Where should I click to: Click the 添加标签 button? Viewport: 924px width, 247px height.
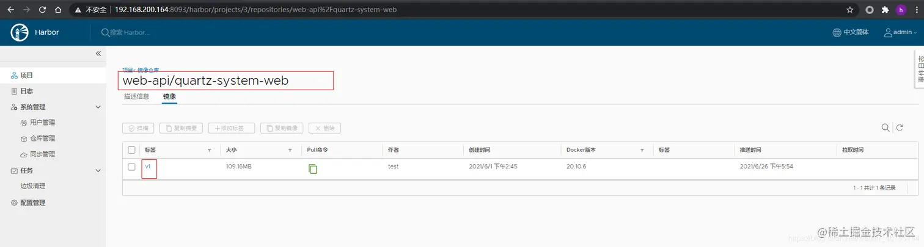[231, 128]
